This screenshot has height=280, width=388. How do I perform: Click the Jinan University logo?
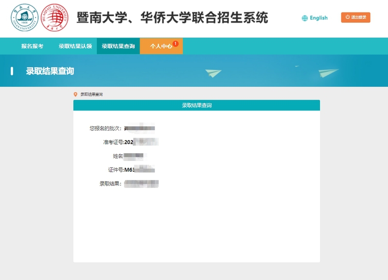(24, 17)
